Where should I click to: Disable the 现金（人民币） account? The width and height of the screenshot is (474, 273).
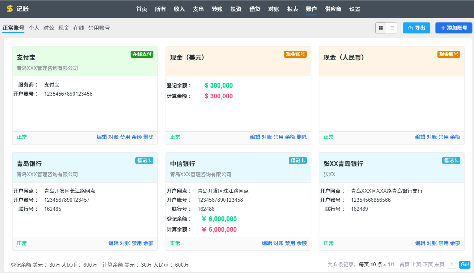pos(444,137)
